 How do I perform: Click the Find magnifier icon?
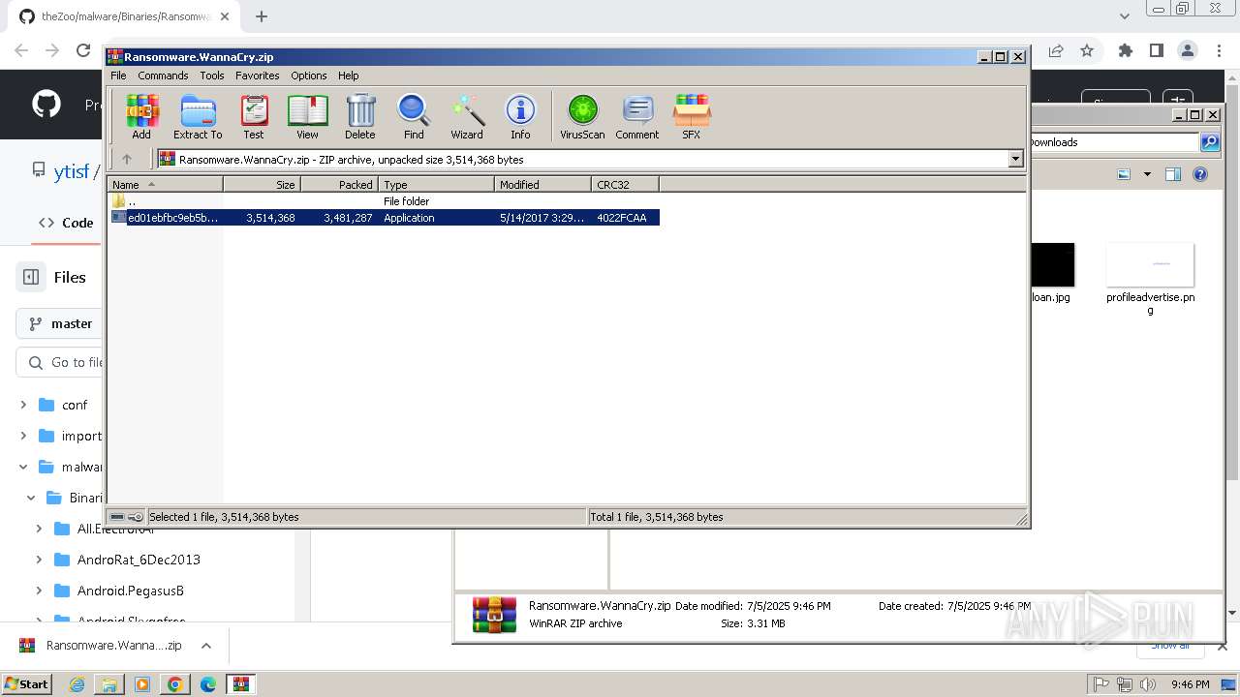pyautogui.click(x=414, y=117)
